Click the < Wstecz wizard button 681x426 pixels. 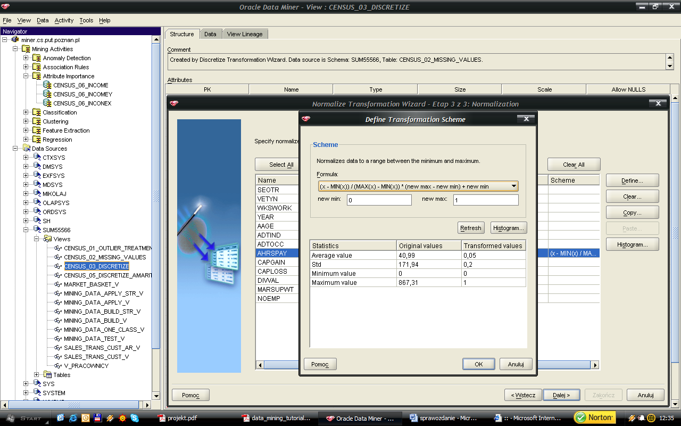click(x=523, y=395)
